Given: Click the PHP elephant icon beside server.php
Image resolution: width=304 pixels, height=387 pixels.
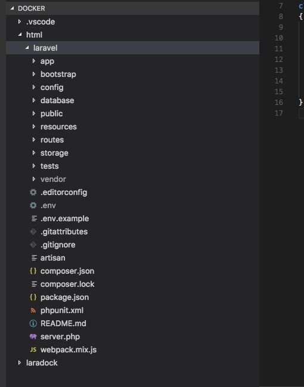Looking at the screenshot, I should (x=33, y=336).
